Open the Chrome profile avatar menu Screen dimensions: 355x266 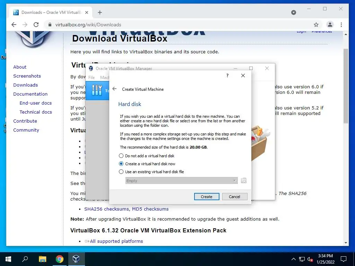tap(330, 25)
